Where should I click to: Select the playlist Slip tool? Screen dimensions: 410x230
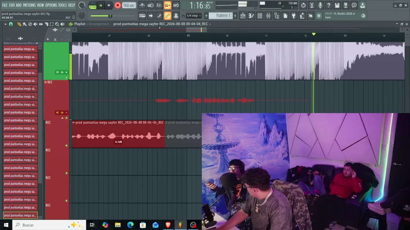[x=41, y=24]
